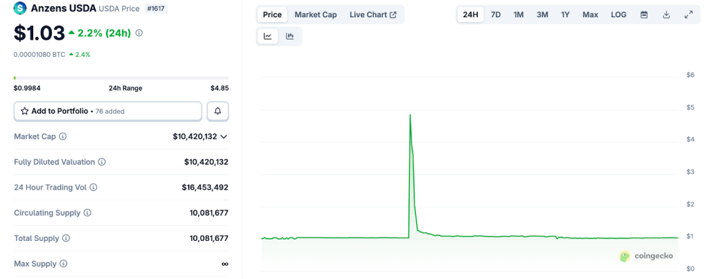Expand the Market Cap value chevron
Image resolution: width=709 pixels, height=279 pixels.
[224, 137]
